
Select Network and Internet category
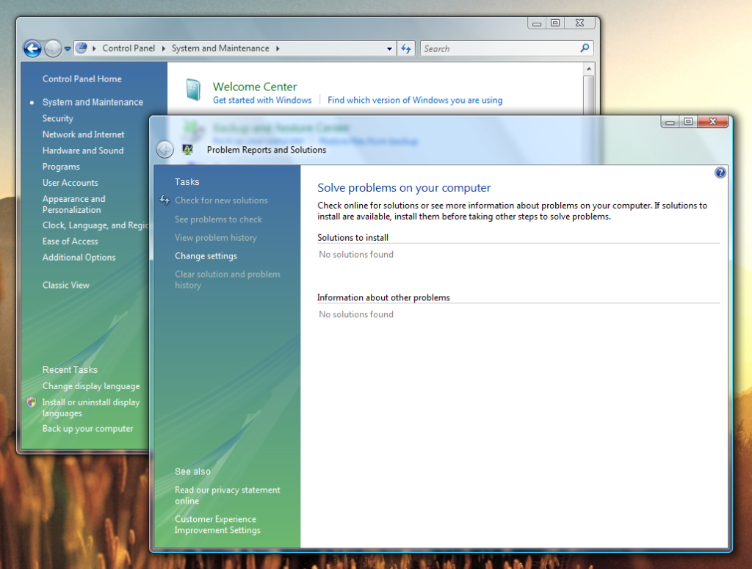click(84, 134)
